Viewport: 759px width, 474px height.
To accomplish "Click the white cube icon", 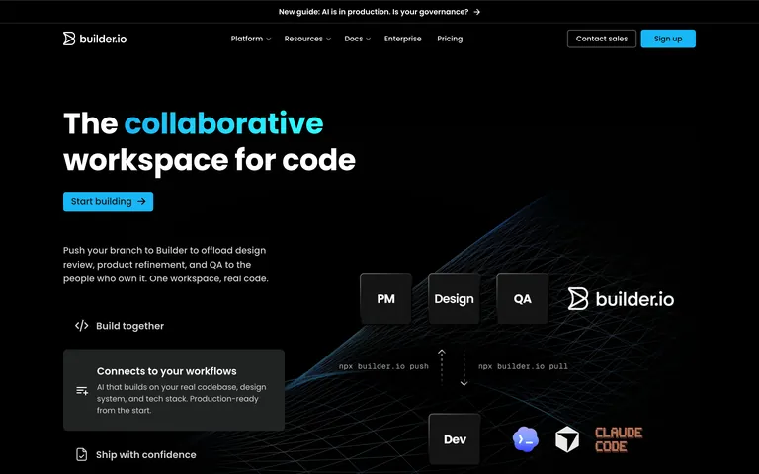I will point(567,439).
